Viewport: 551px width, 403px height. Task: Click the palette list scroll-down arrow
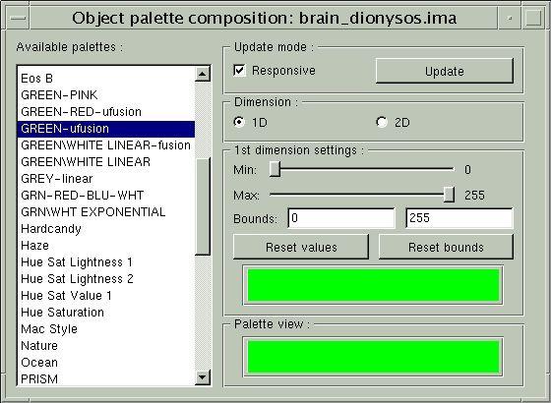[203, 377]
